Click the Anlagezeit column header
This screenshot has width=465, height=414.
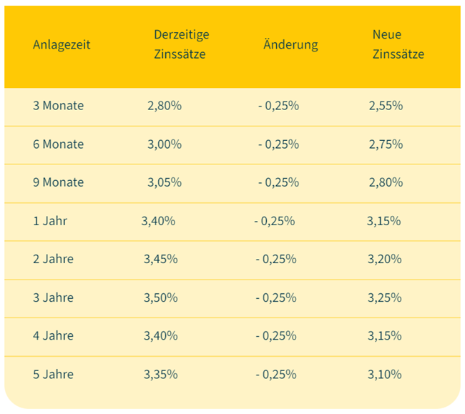pos(62,44)
